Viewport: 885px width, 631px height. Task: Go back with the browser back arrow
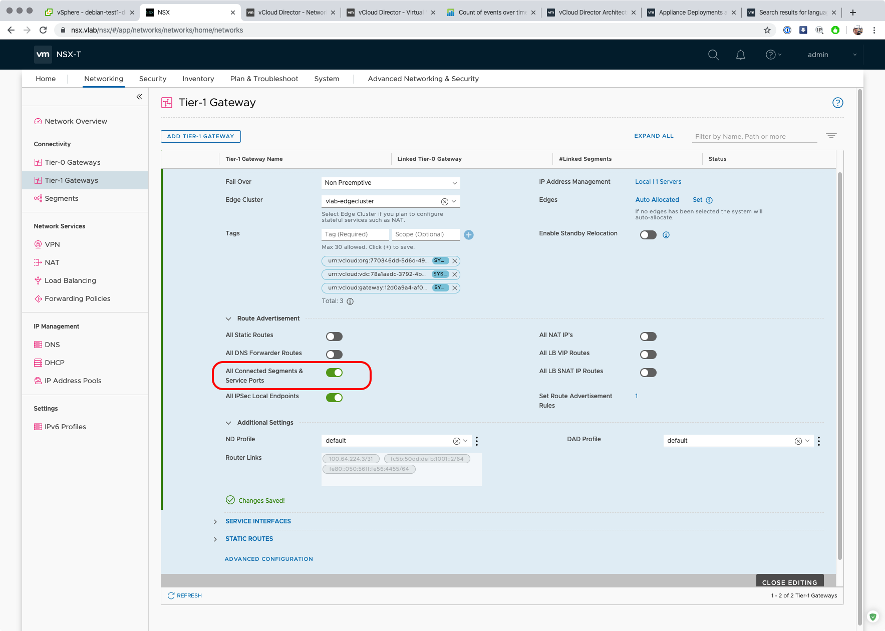[11, 30]
